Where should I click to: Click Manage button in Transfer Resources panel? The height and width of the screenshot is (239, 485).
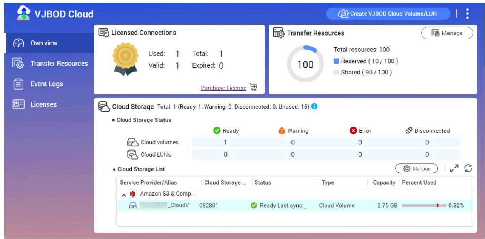(x=447, y=33)
